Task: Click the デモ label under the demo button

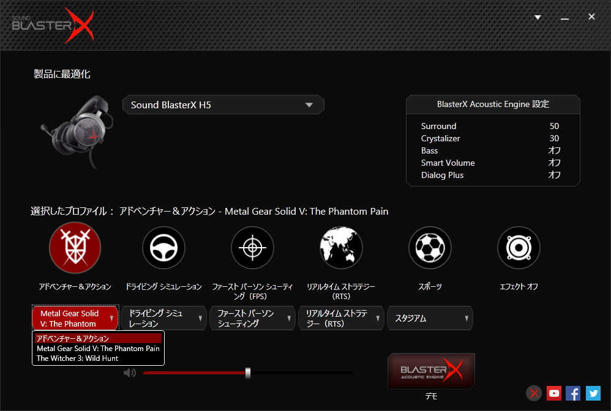Action: [x=431, y=396]
